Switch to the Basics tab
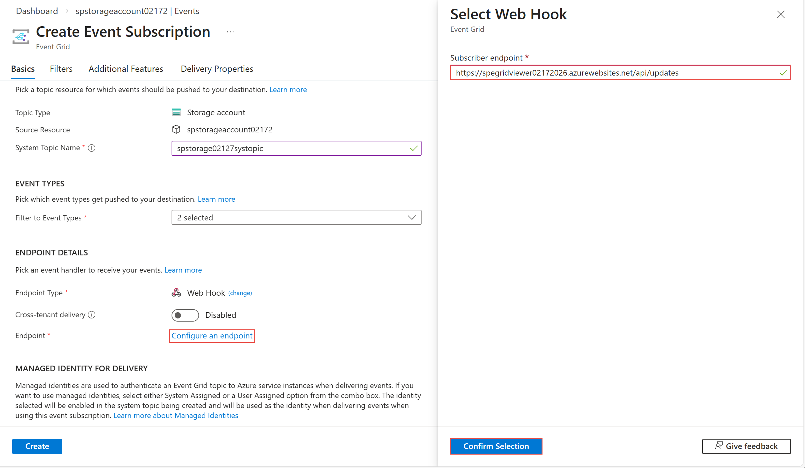The height and width of the screenshot is (468, 805). 23,69
